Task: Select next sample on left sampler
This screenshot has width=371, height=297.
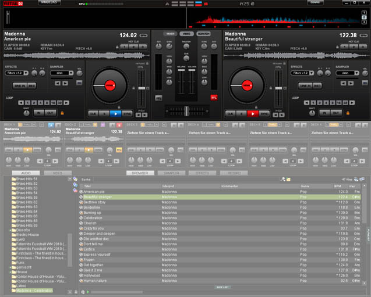Action: pos(65,83)
